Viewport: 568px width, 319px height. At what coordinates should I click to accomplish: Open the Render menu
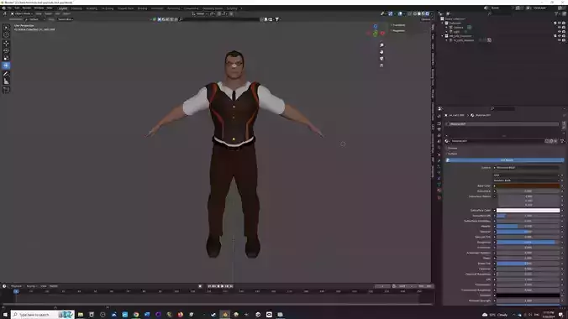click(x=26, y=8)
